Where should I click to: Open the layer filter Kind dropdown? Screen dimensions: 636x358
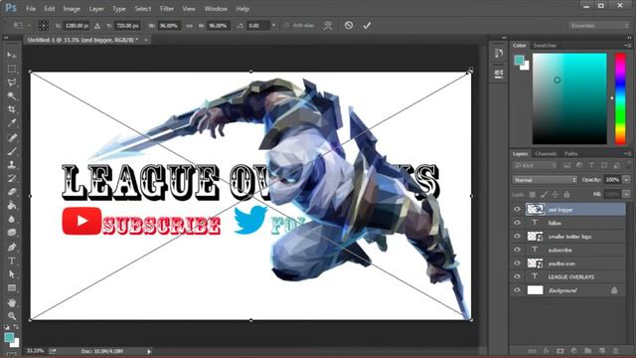pos(535,165)
